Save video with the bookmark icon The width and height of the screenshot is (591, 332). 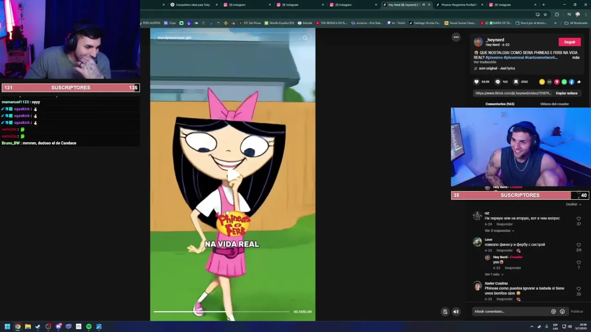pyautogui.click(x=516, y=82)
